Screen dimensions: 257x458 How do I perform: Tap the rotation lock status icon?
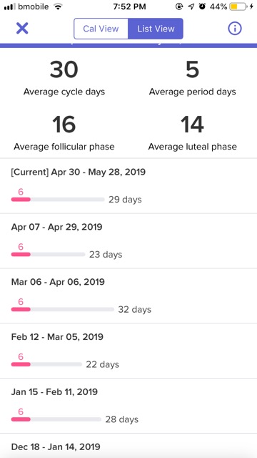click(x=179, y=6)
